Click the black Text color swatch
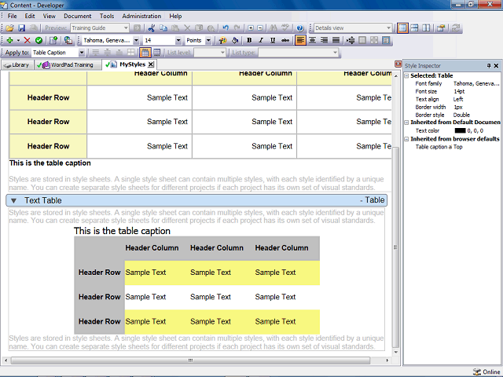 [x=460, y=130]
